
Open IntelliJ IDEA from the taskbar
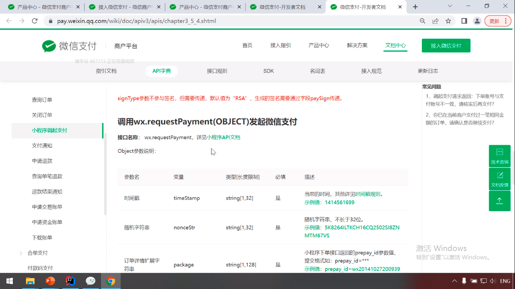[x=71, y=281]
